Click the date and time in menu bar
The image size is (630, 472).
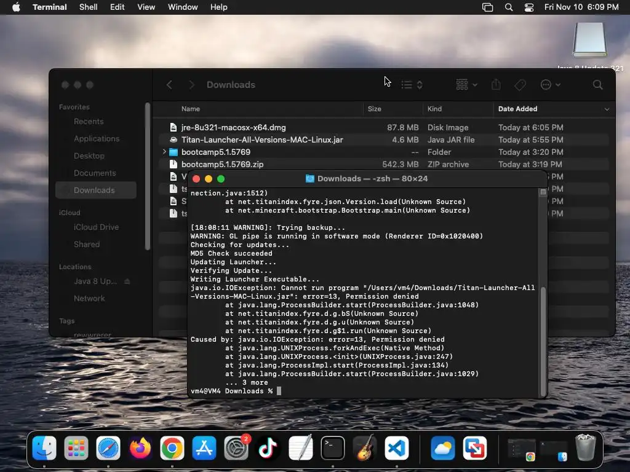581,7
